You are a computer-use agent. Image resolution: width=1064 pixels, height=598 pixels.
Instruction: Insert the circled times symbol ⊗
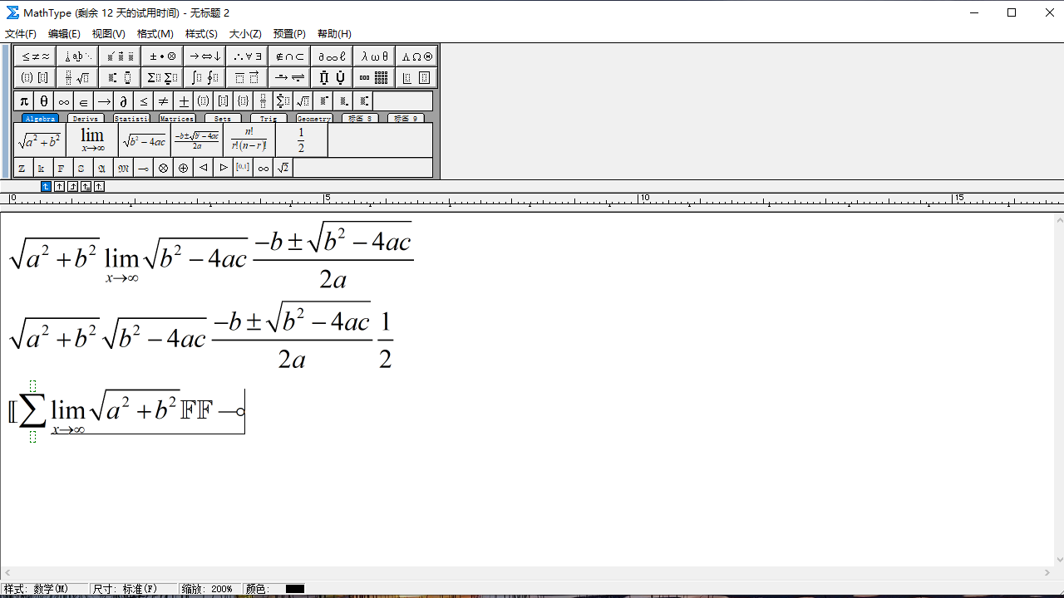(x=164, y=168)
